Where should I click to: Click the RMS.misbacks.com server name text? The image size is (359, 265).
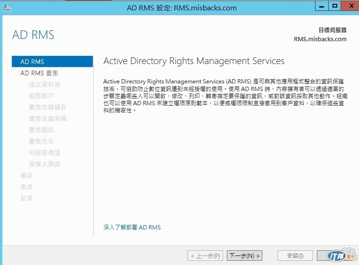pyautogui.click(x=320, y=39)
